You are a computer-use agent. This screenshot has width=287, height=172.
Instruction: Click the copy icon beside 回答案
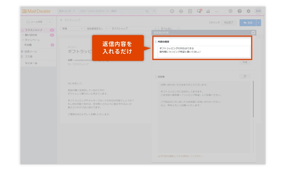[245, 76]
